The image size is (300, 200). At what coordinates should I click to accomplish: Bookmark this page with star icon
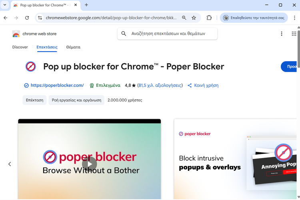[194, 18]
